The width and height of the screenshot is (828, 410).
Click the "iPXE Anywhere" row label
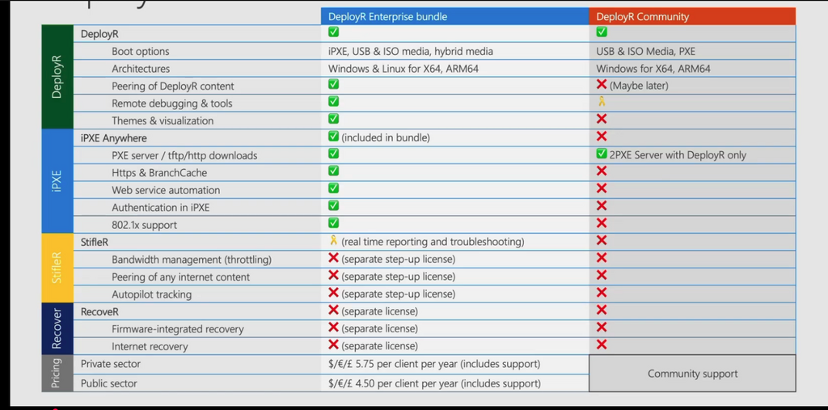tap(113, 138)
